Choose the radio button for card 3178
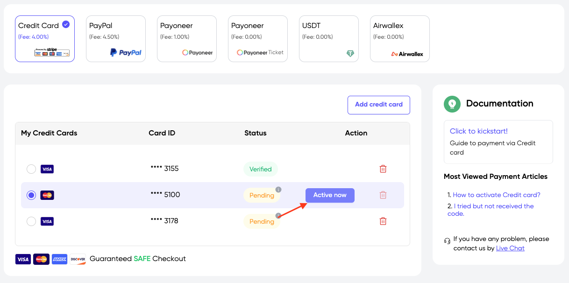 [31, 221]
